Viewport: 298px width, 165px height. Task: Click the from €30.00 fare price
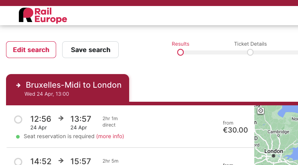point(235,127)
